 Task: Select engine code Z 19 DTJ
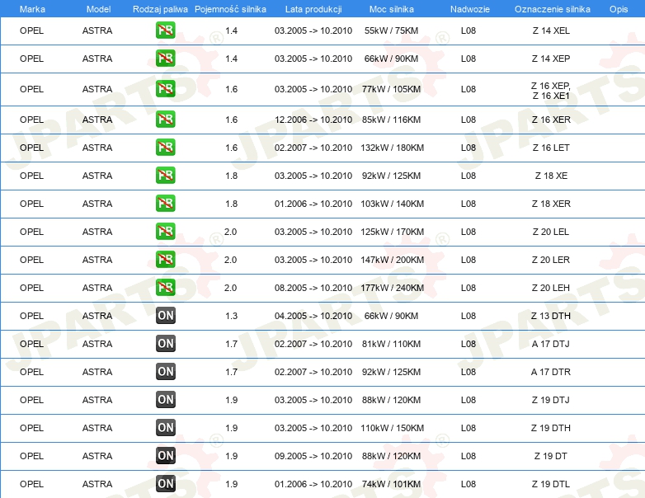tap(551, 399)
